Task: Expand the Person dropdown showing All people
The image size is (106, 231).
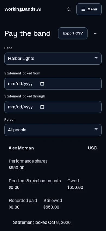Action: [53, 130]
